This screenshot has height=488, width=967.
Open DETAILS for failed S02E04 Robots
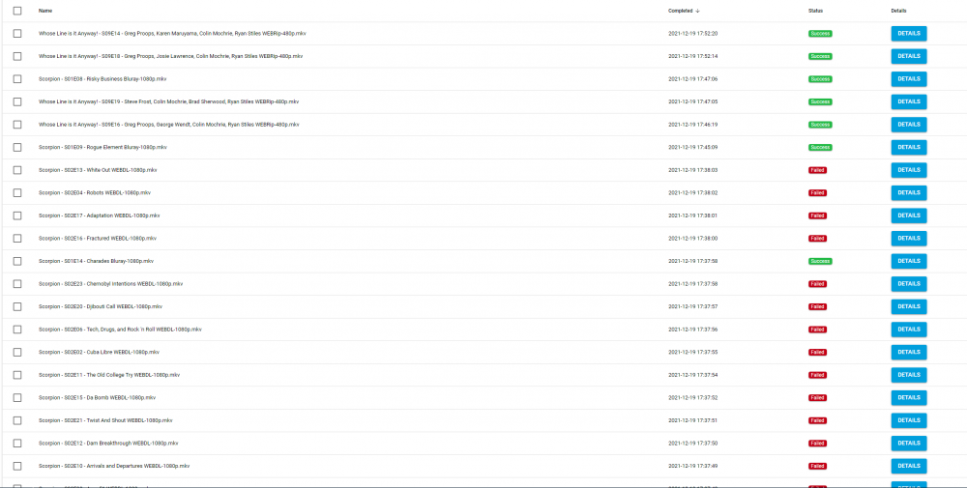tap(908, 193)
